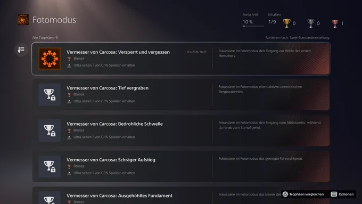This screenshot has width=362, height=204.
Task: Click the rarity pyramid icon under Versperrt und vergessen
Action: (x=69, y=66)
